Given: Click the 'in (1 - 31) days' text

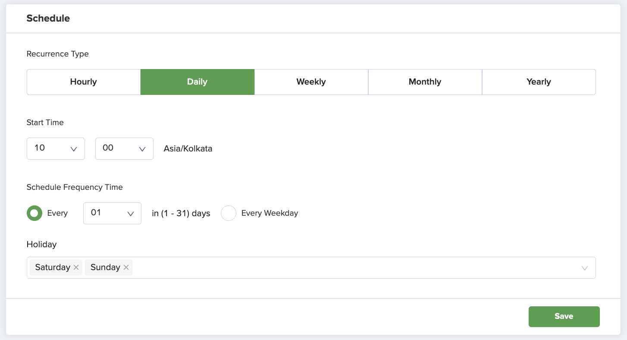Looking at the screenshot, I should click(x=181, y=214).
